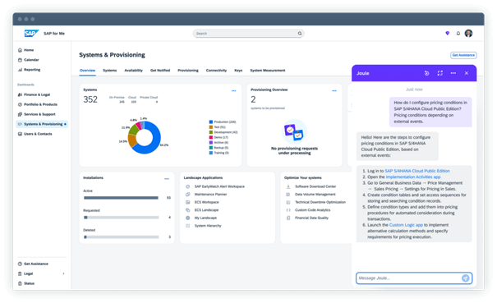The width and height of the screenshot is (497, 303).
Task: Open Systems card more options menu
Action: (233, 91)
